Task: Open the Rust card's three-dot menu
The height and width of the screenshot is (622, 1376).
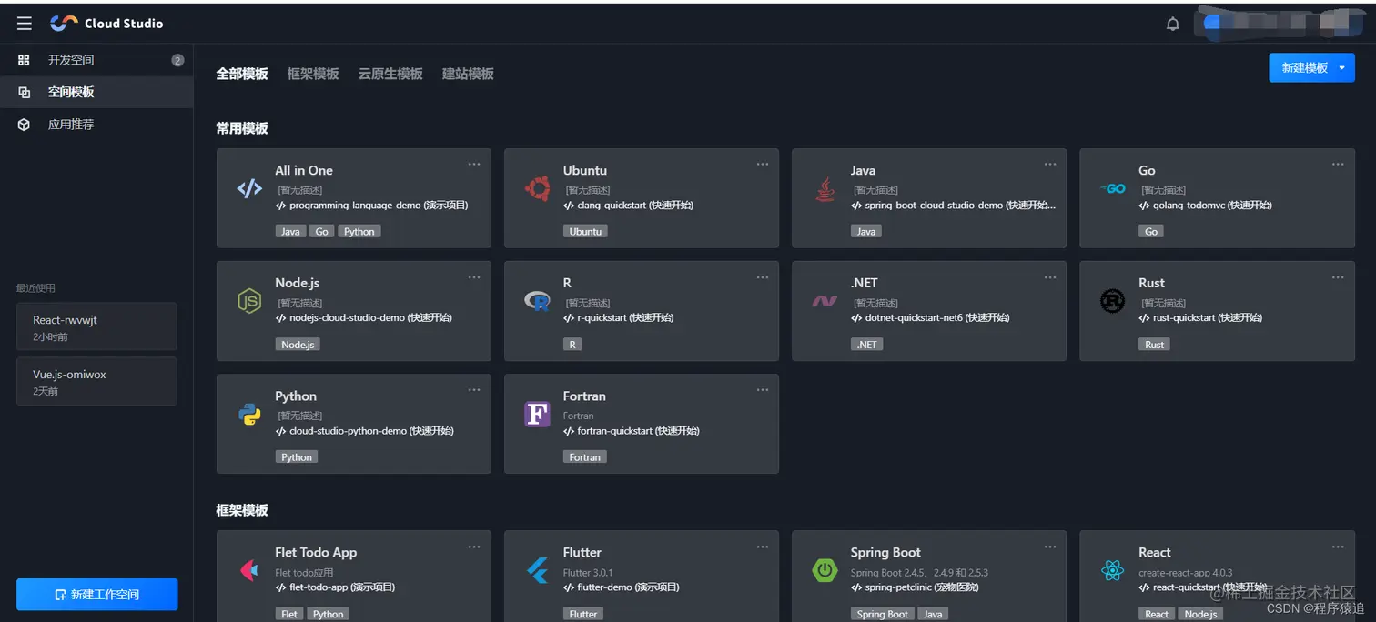Action: 1338,277
